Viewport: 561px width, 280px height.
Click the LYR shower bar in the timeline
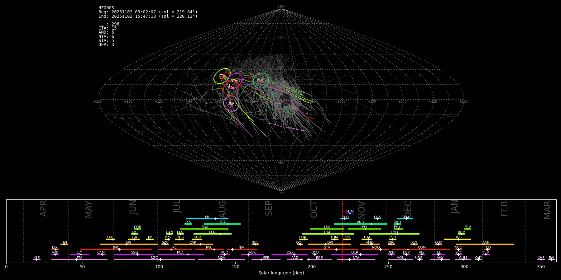pyautogui.click(x=55, y=250)
